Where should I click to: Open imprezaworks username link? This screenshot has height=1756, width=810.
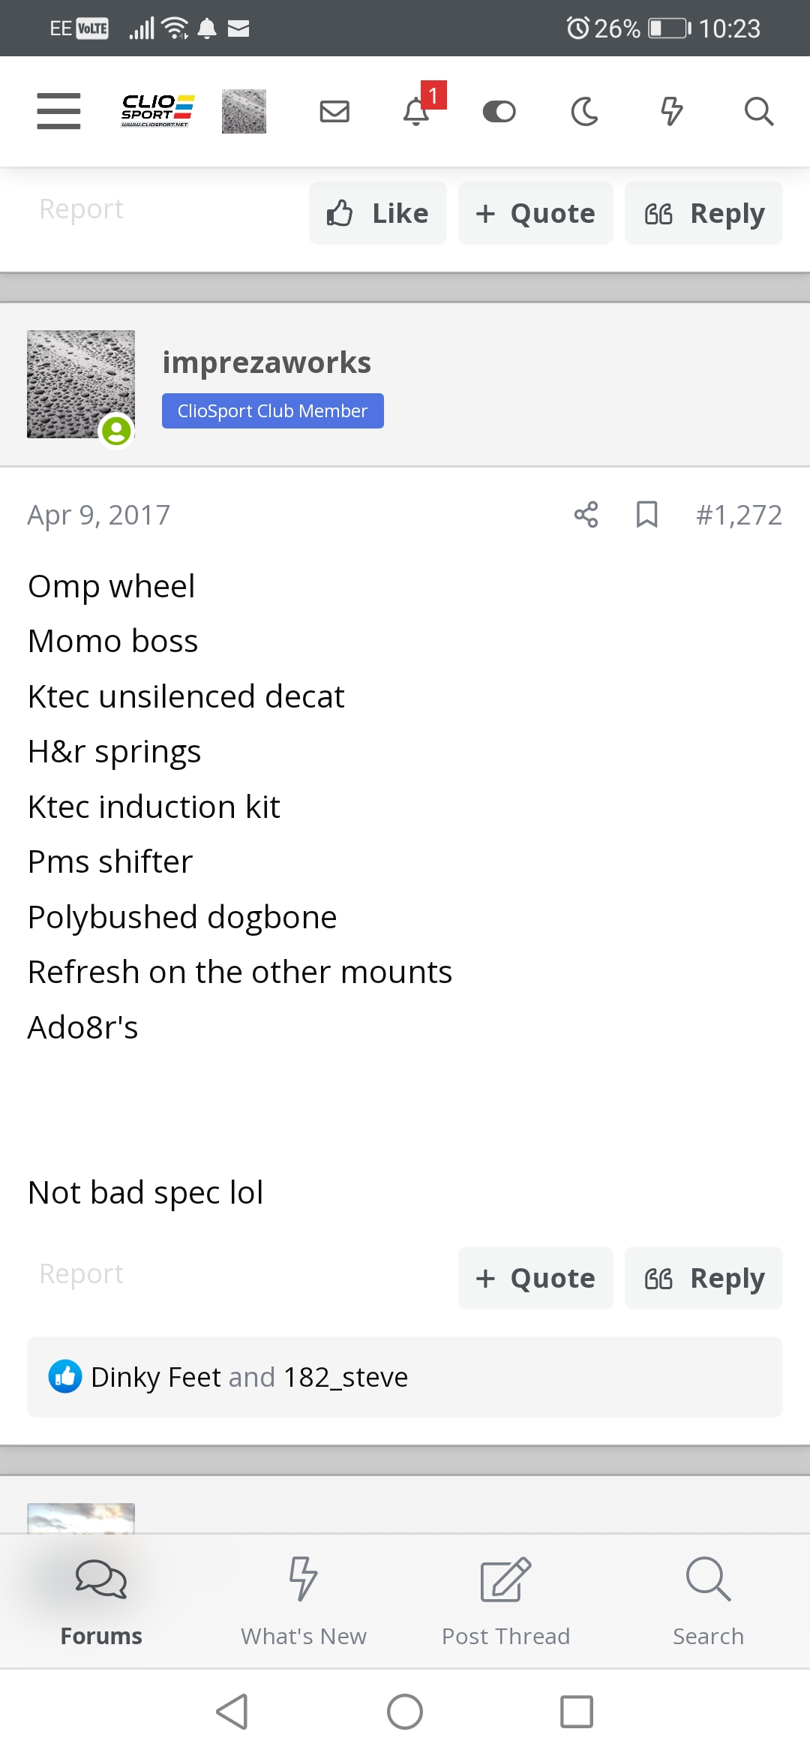tap(266, 362)
